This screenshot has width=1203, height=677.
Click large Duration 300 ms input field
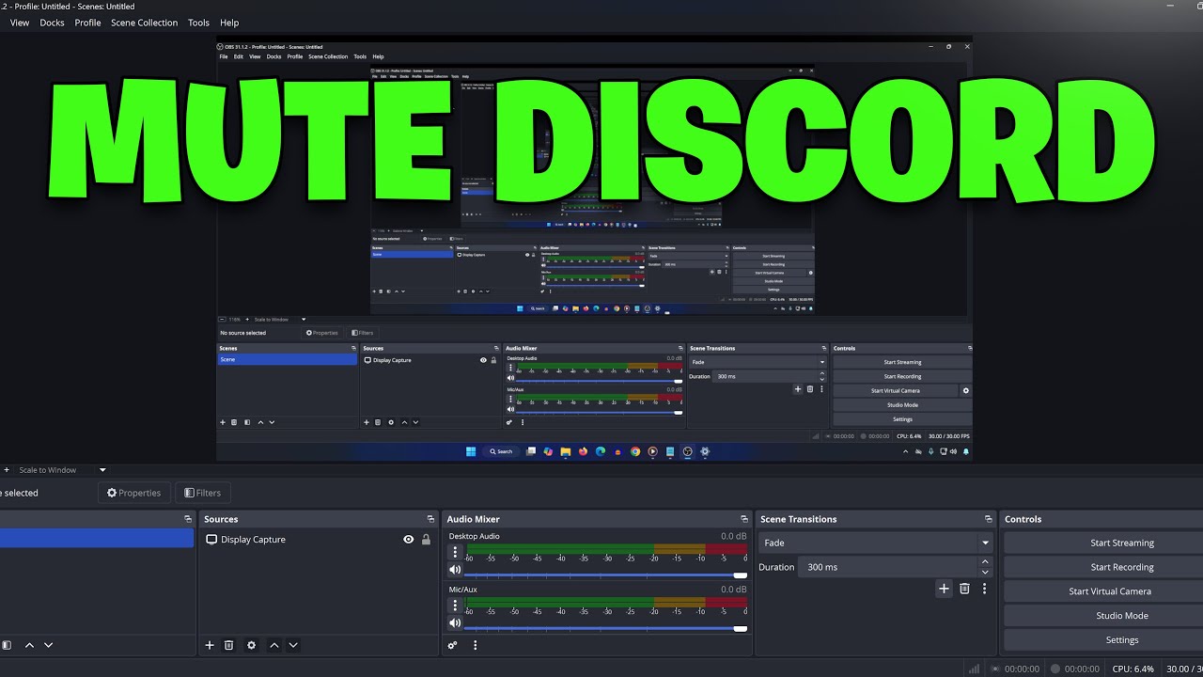(x=888, y=567)
